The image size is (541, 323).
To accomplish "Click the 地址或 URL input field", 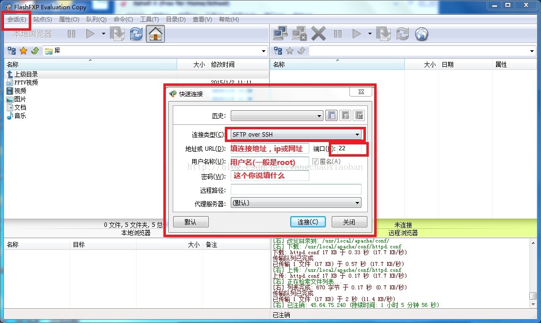I will (x=270, y=149).
